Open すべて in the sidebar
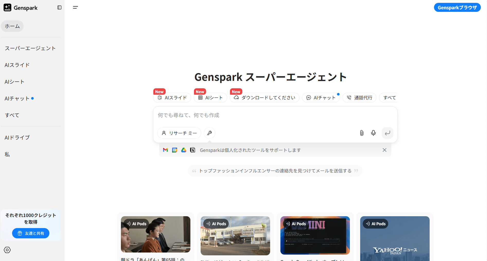 [12, 115]
